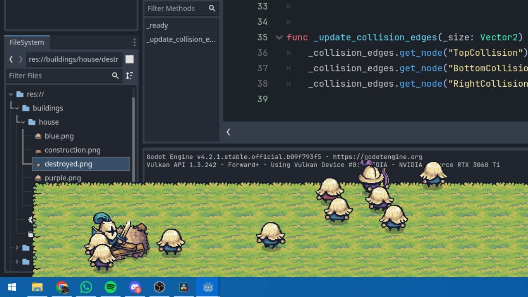
Task: Open Google Chrome from the taskbar
Action: pos(62,287)
